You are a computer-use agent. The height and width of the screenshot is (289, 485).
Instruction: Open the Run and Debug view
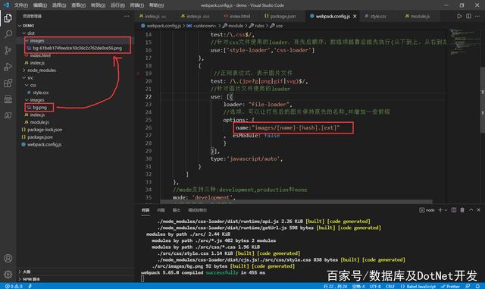click(x=8, y=67)
